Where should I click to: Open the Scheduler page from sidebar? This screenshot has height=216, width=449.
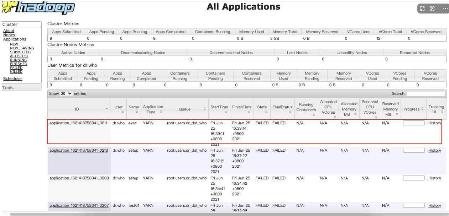tap(13, 79)
